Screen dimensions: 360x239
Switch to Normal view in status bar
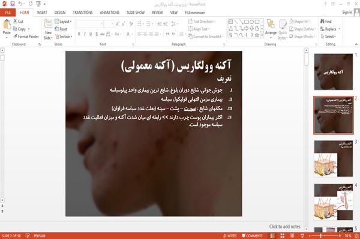click(272, 235)
